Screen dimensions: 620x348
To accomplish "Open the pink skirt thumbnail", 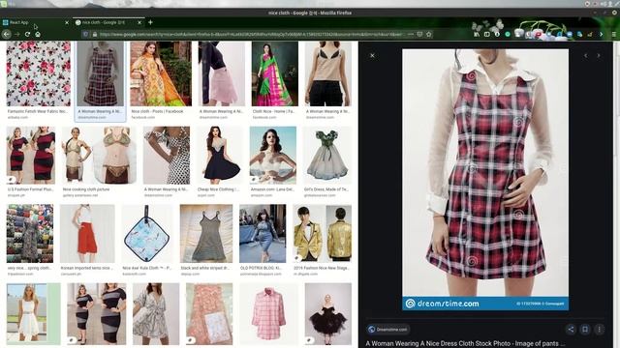I will click(222, 73).
